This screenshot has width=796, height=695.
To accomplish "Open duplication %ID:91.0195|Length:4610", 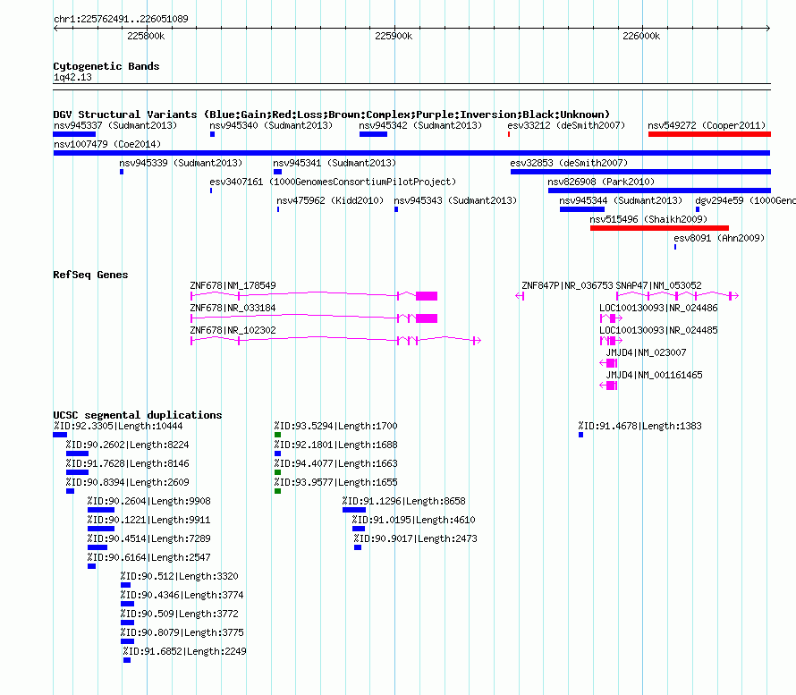I will (414, 520).
